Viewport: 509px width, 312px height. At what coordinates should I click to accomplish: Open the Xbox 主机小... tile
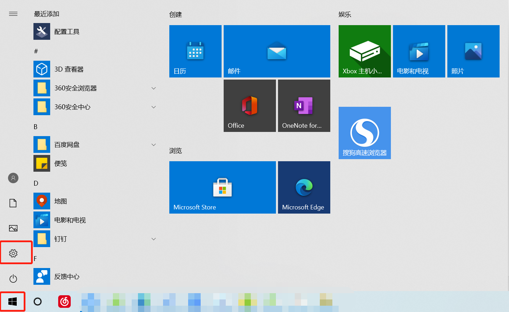click(365, 51)
